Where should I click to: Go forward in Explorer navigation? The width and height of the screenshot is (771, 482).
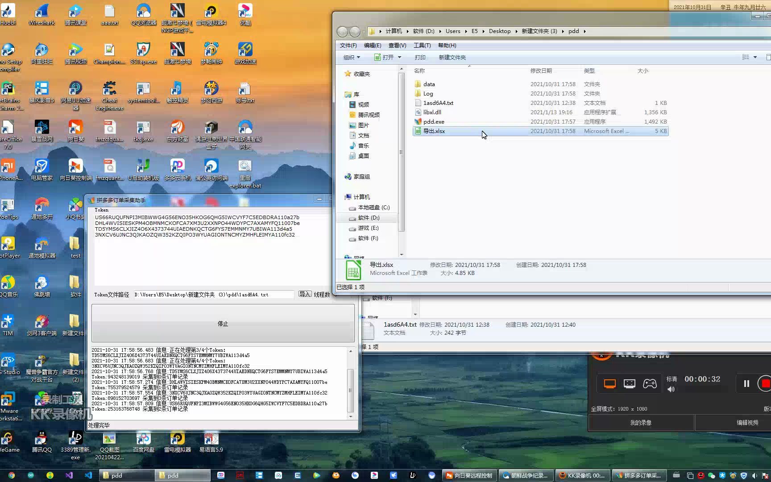pos(355,31)
